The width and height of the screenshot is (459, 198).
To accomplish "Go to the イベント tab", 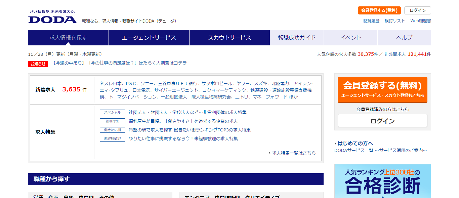I will [x=350, y=38].
